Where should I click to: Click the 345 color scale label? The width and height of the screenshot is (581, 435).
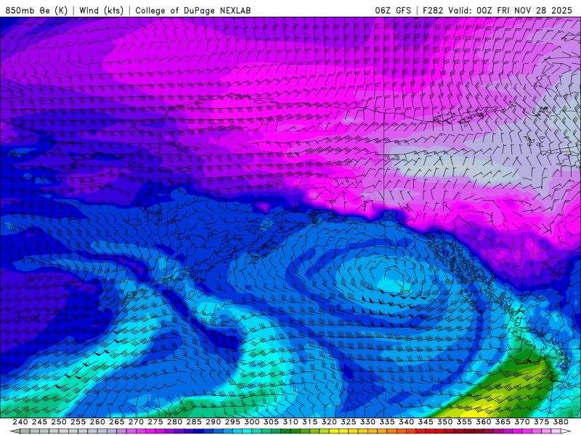426,422
